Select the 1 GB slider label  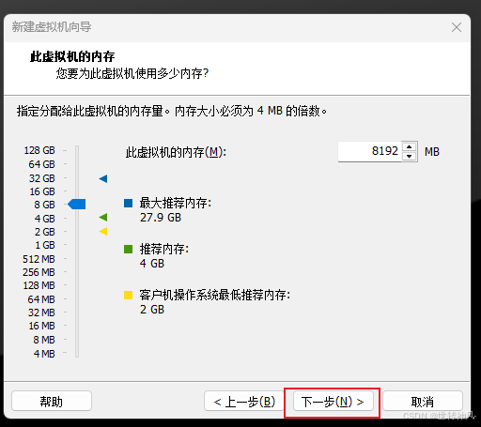pos(45,245)
